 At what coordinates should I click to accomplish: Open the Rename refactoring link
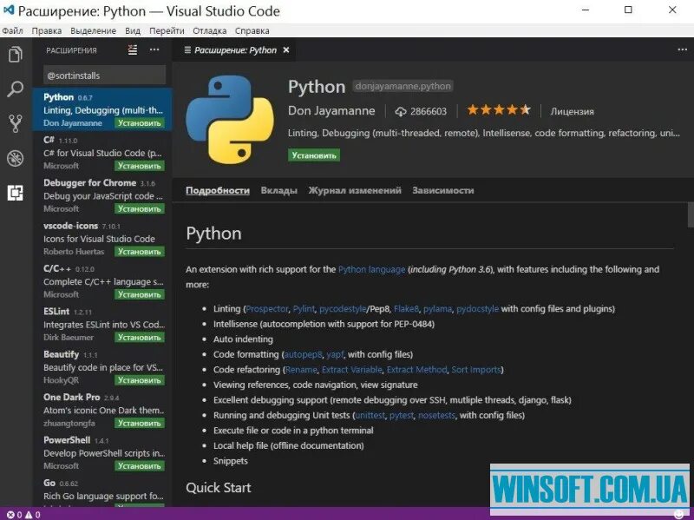click(x=301, y=370)
